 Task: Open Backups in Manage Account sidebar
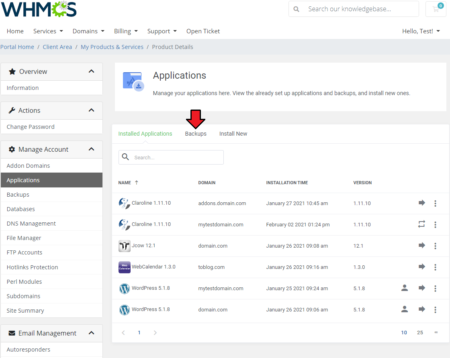pyautogui.click(x=52, y=195)
